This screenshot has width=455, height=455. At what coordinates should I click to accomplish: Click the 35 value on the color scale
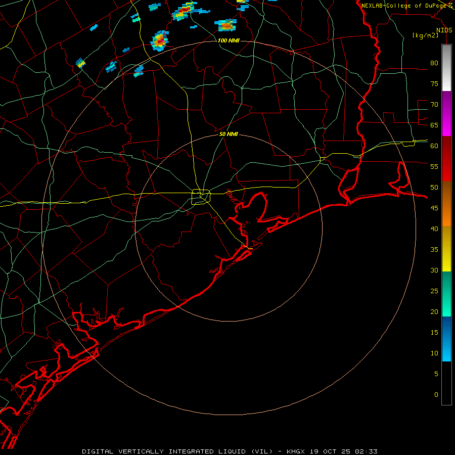[x=434, y=250]
